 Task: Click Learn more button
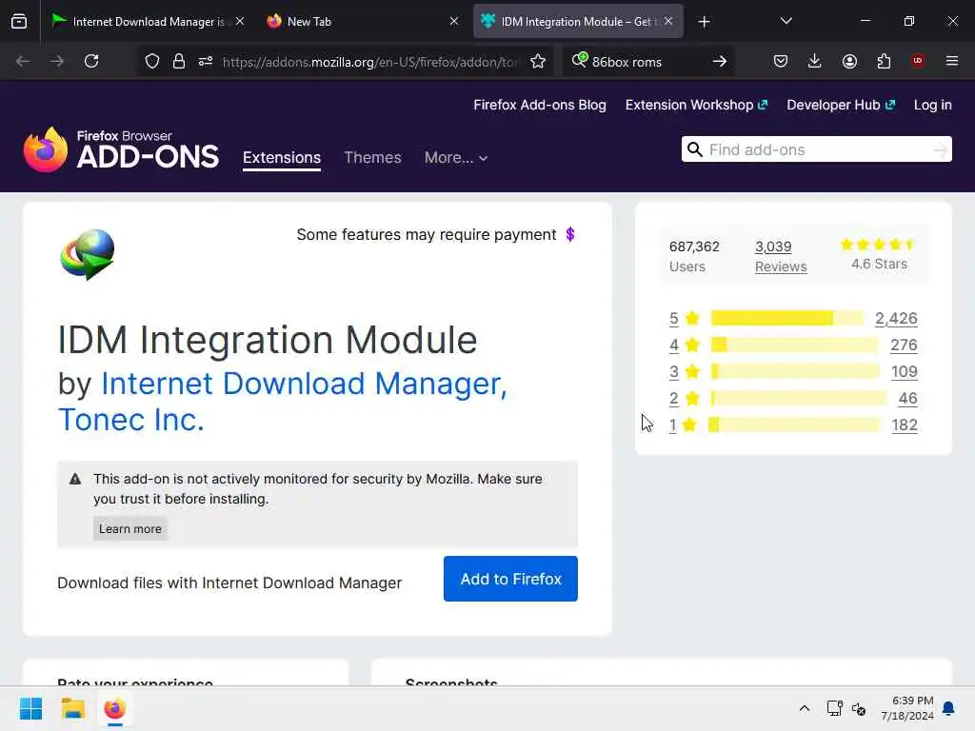coord(129,529)
